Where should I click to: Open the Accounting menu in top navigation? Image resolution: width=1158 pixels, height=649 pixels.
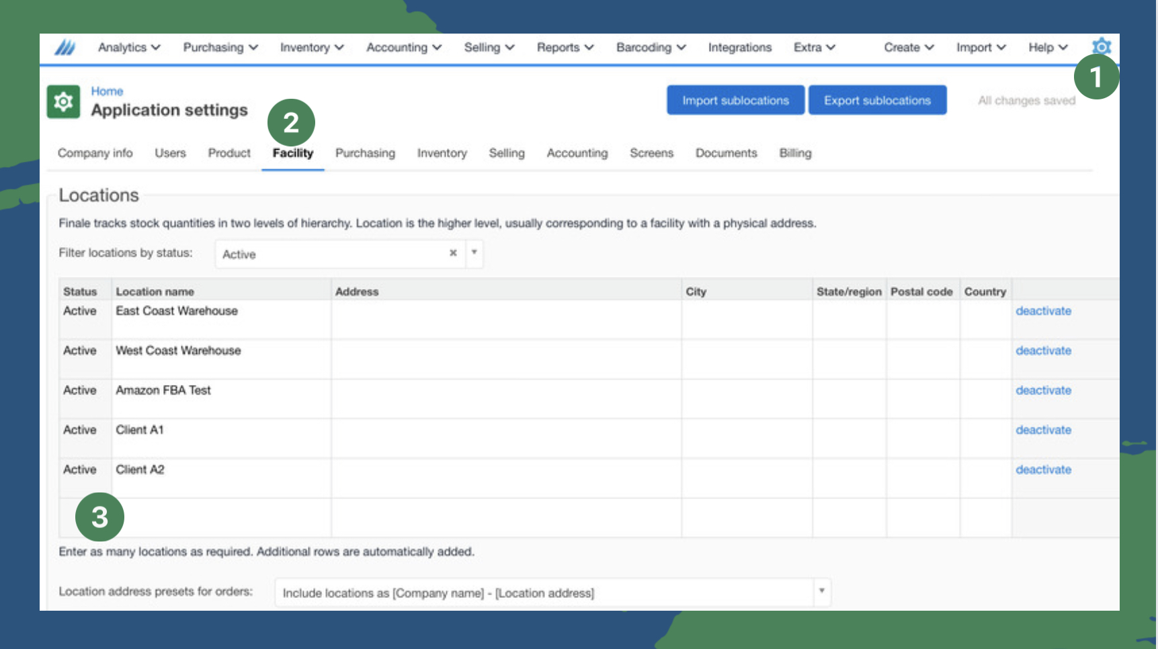(x=404, y=48)
